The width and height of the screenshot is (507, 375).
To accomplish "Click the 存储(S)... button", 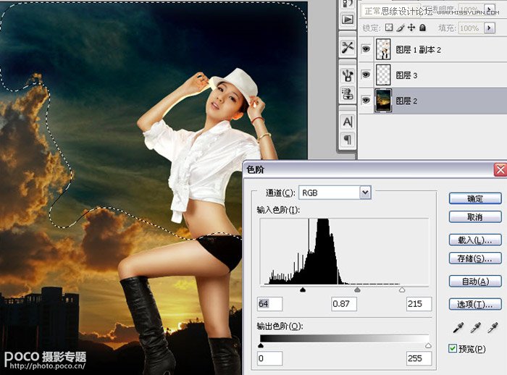I will tap(475, 258).
